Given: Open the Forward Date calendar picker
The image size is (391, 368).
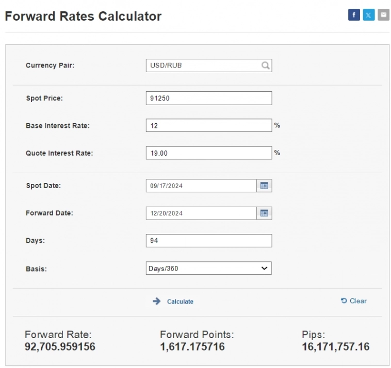Looking at the screenshot, I should point(264,213).
